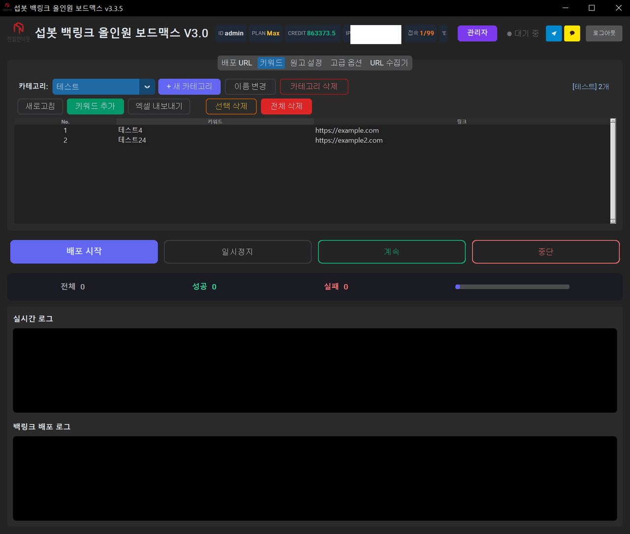Viewport: 630px width, 534px height.
Task: Select the 키워드 tab
Action: [x=271, y=63]
